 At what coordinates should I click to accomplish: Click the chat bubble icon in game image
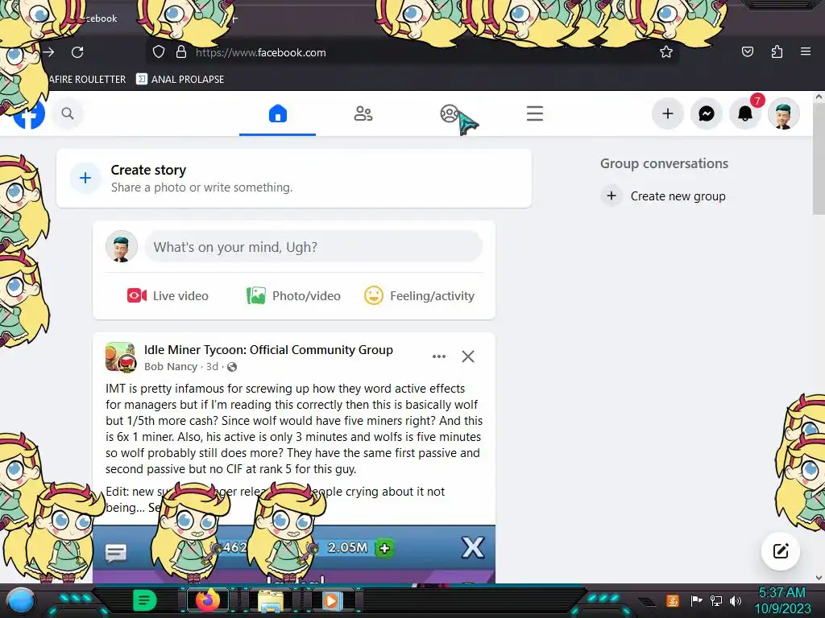click(116, 553)
